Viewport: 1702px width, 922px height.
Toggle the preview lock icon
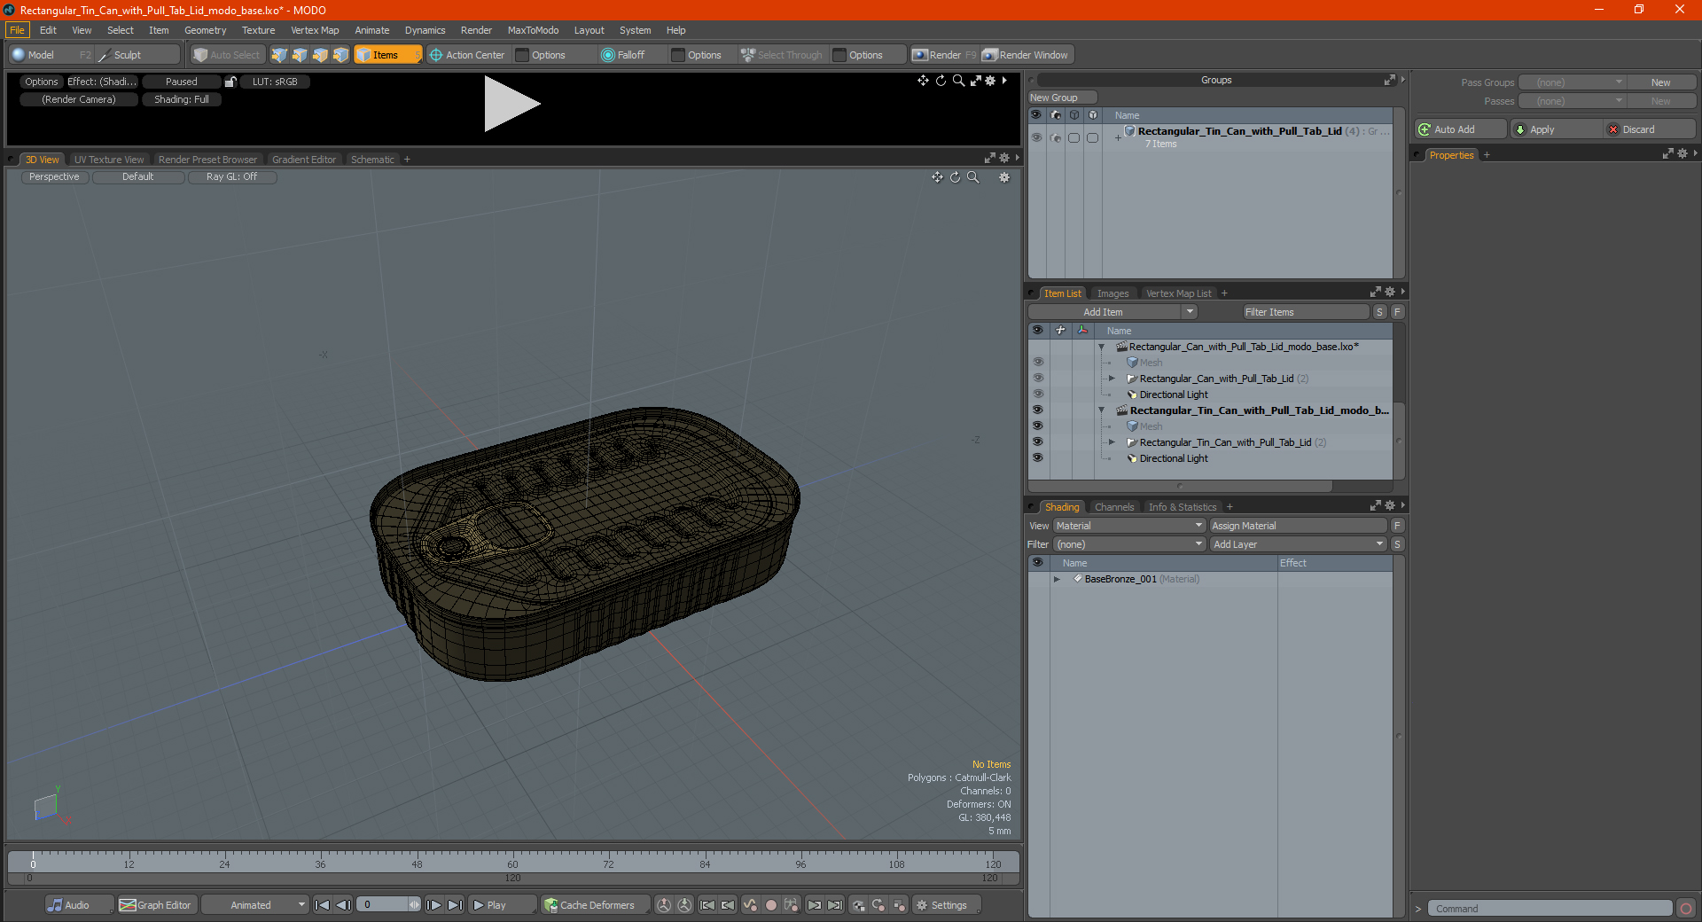230,82
